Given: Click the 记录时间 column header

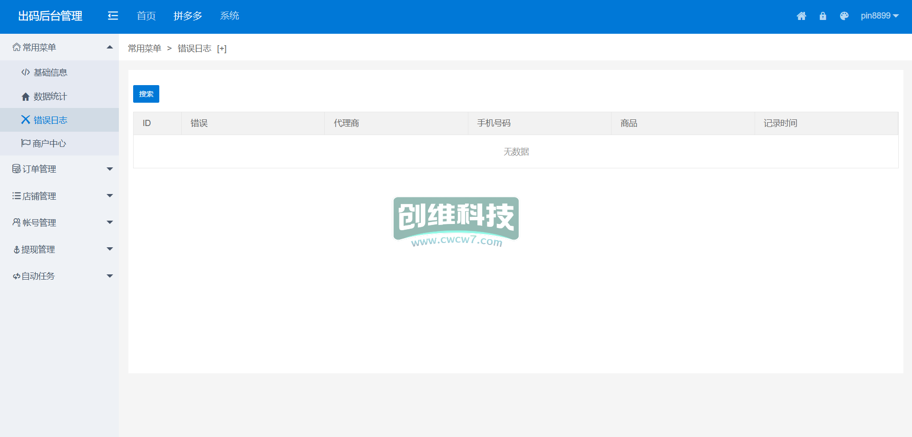Looking at the screenshot, I should tap(780, 123).
